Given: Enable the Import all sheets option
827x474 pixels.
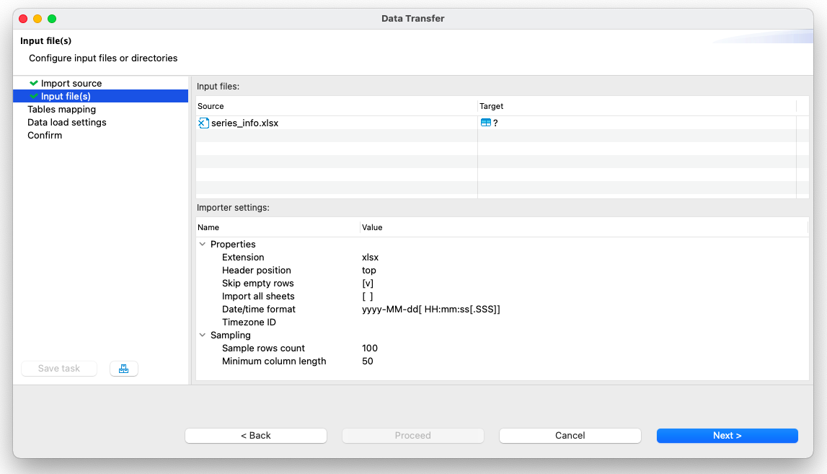Looking at the screenshot, I should pyautogui.click(x=368, y=296).
